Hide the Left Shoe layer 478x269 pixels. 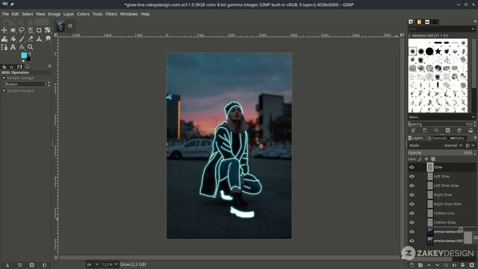click(412, 176)
